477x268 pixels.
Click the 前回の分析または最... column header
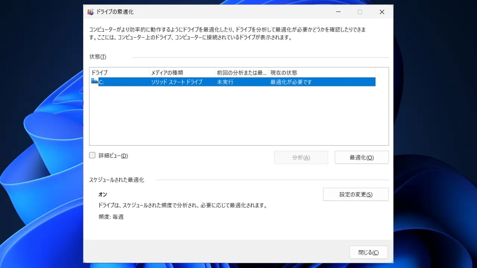point(241,73)
